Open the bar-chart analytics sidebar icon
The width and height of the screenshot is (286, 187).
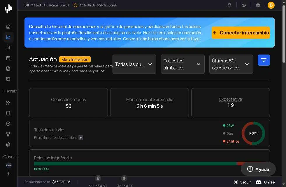tap(8, 48)
